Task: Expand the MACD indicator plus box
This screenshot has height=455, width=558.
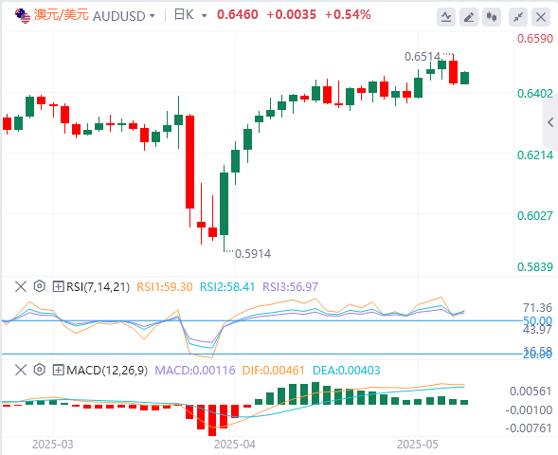Action: click(x=58, y=371)
